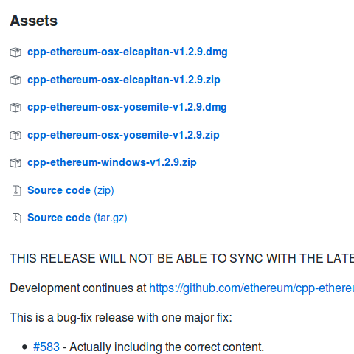Screen dimensions: 354x354
Task: Open issue #583 link
Action: click(x=46, y=347)
